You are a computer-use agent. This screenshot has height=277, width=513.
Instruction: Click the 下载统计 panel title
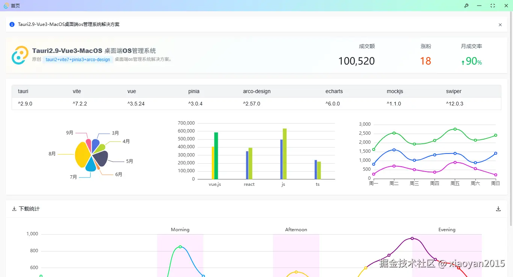(x=29, y=209)
